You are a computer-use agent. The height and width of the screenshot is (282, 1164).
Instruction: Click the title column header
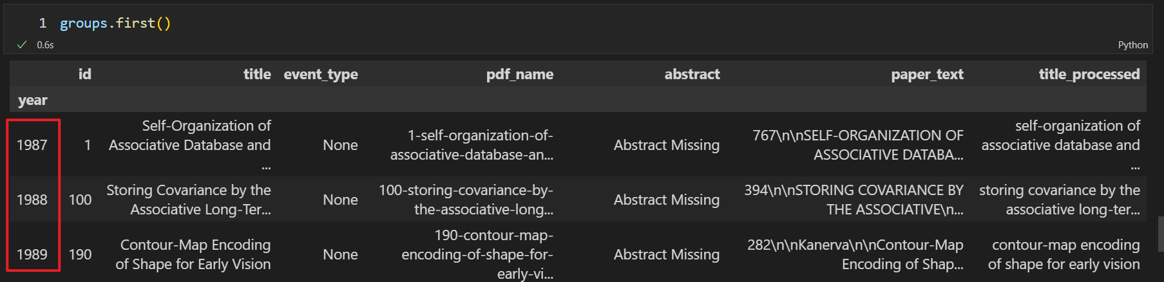click(257, 74)
